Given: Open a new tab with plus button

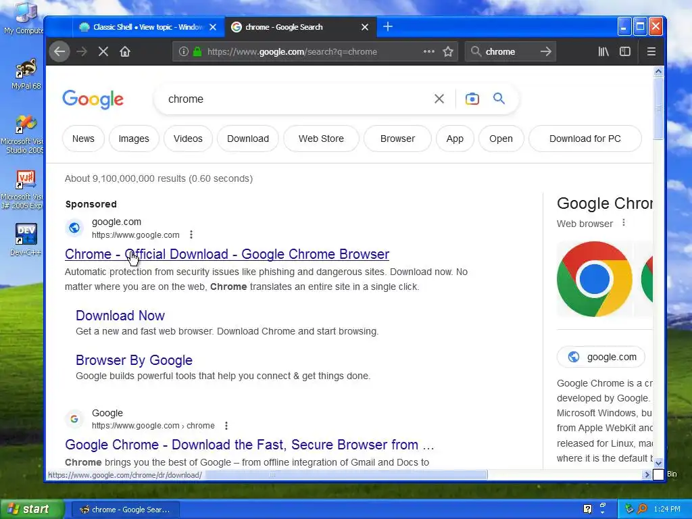Looking at the screenshot, I should 387,27.
